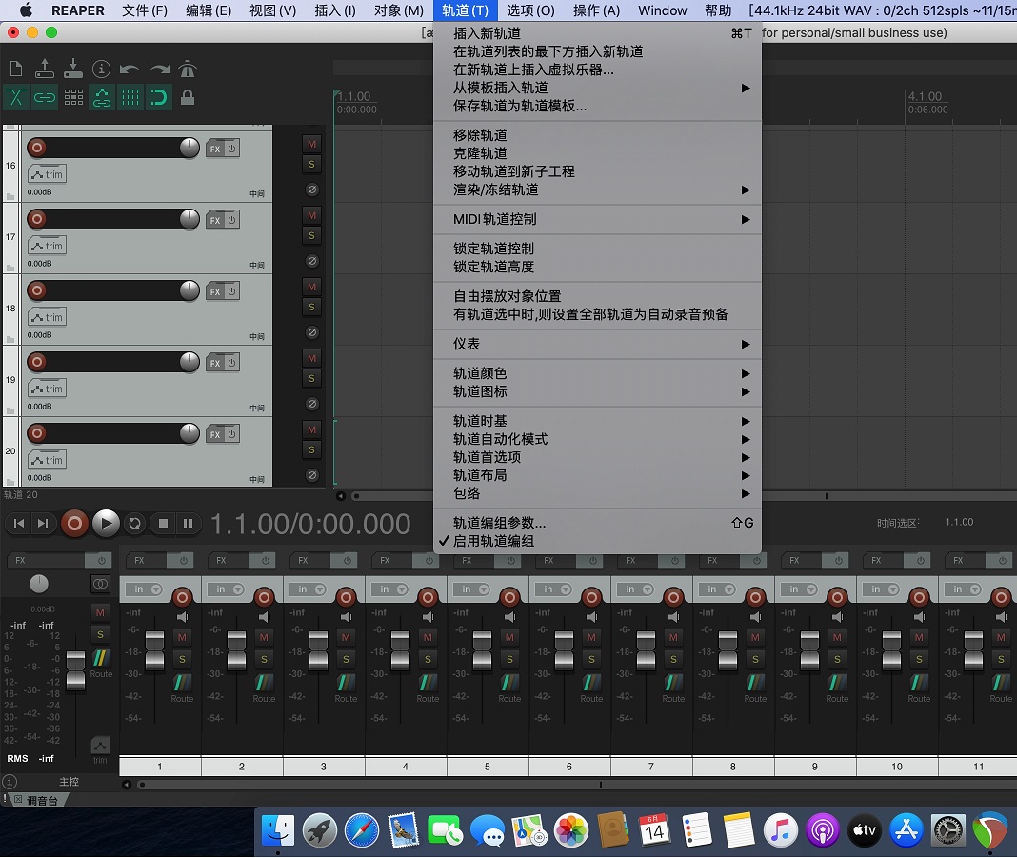Click the metronome icon in the toolbar
Screen dimensions: 1017x858
point(188,69)
